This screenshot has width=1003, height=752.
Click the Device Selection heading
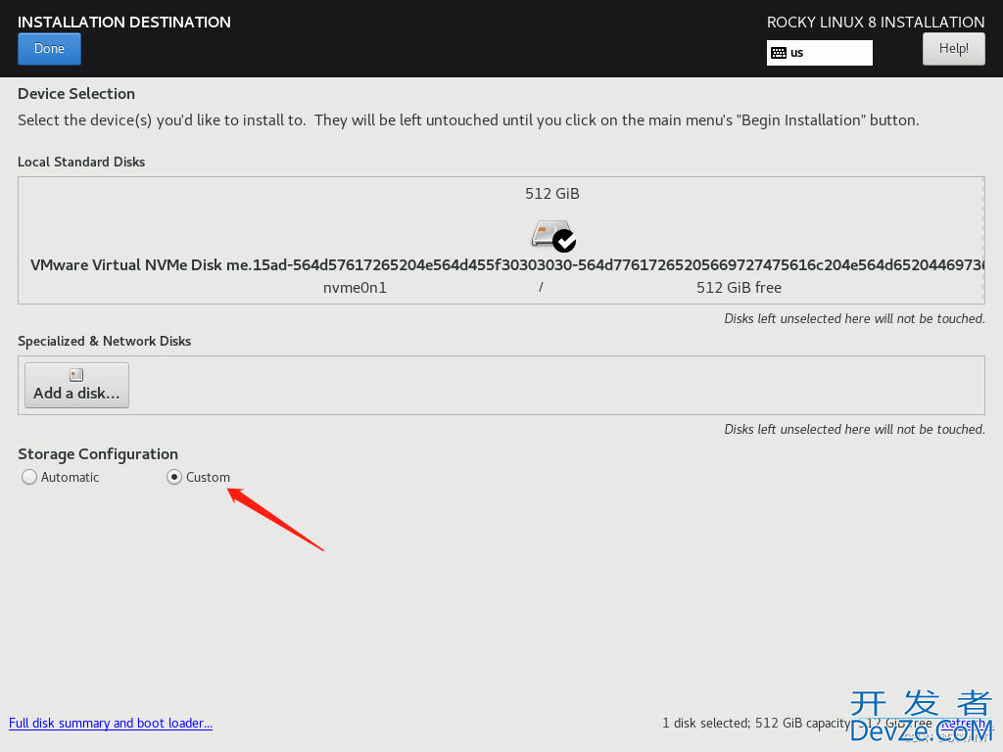pos(76,93)
